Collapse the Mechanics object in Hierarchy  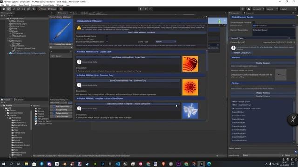(x=8, y=41)
